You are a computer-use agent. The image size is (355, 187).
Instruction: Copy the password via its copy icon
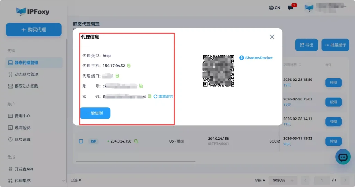tap(150, 96)
